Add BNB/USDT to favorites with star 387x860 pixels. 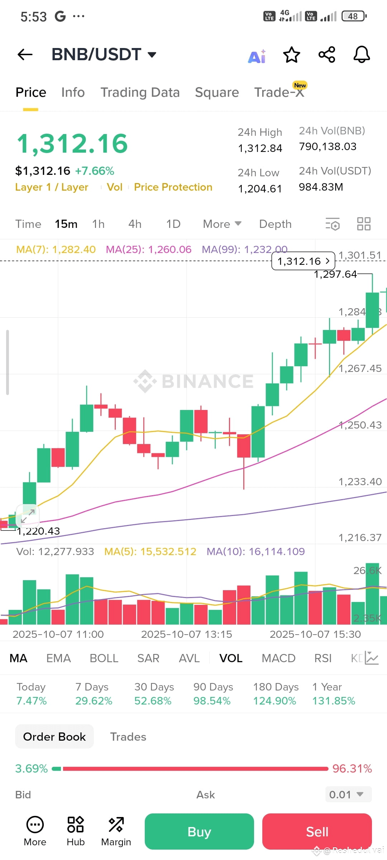pos(292,55)
